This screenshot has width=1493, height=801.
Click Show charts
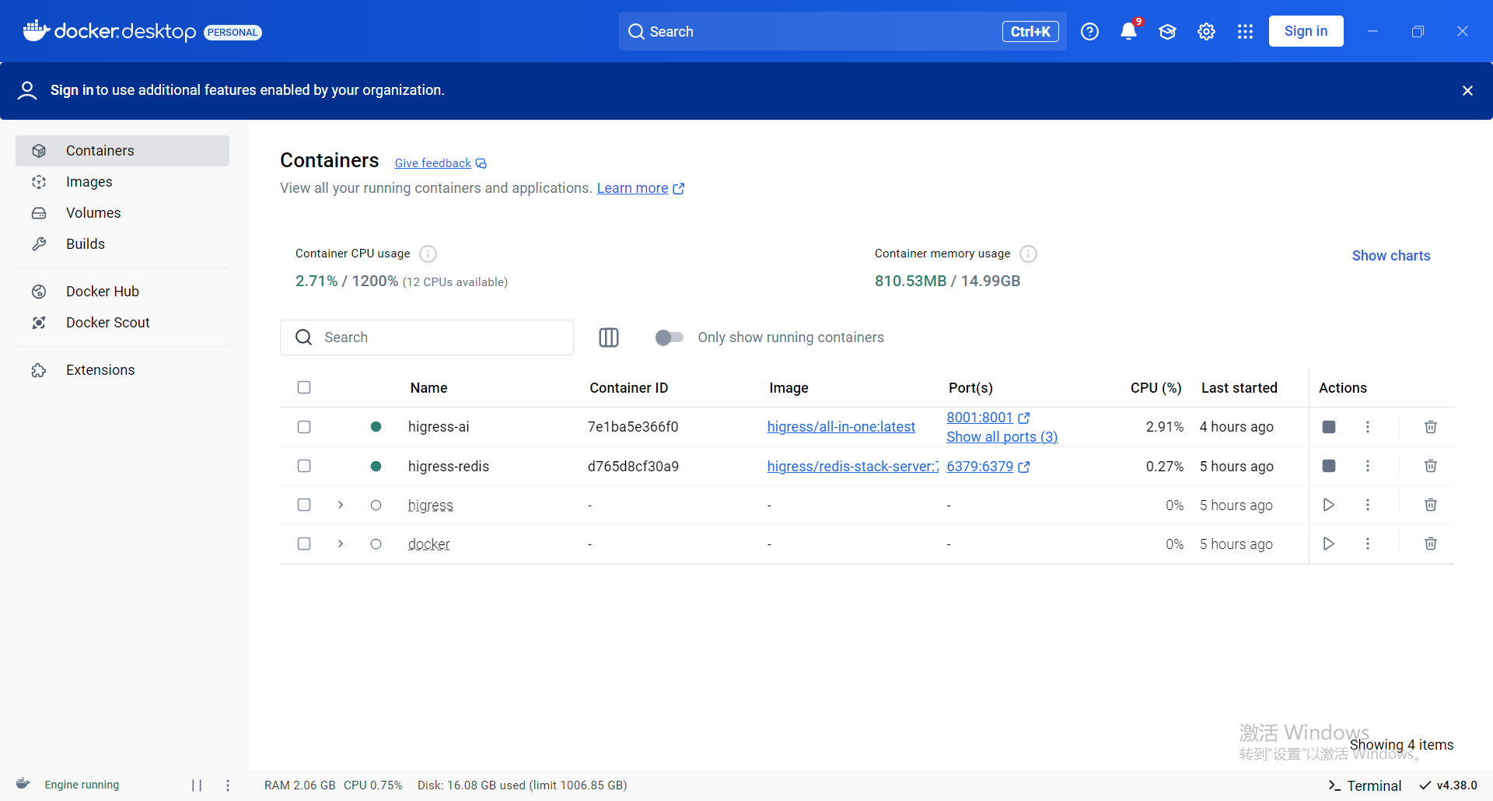(x=1390, y=256)
